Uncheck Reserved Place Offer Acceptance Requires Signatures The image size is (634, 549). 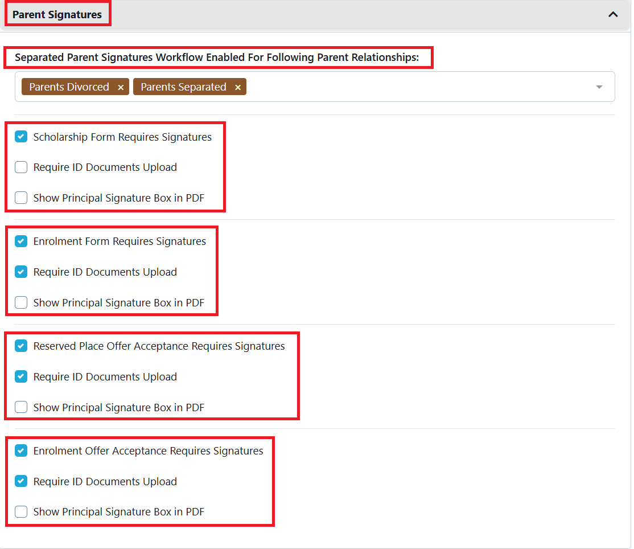(21, 346)
